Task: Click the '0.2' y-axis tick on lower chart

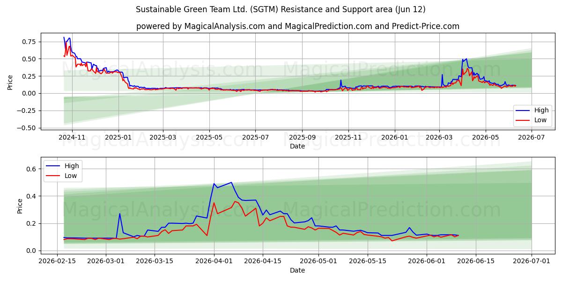Action: (31, 223)
